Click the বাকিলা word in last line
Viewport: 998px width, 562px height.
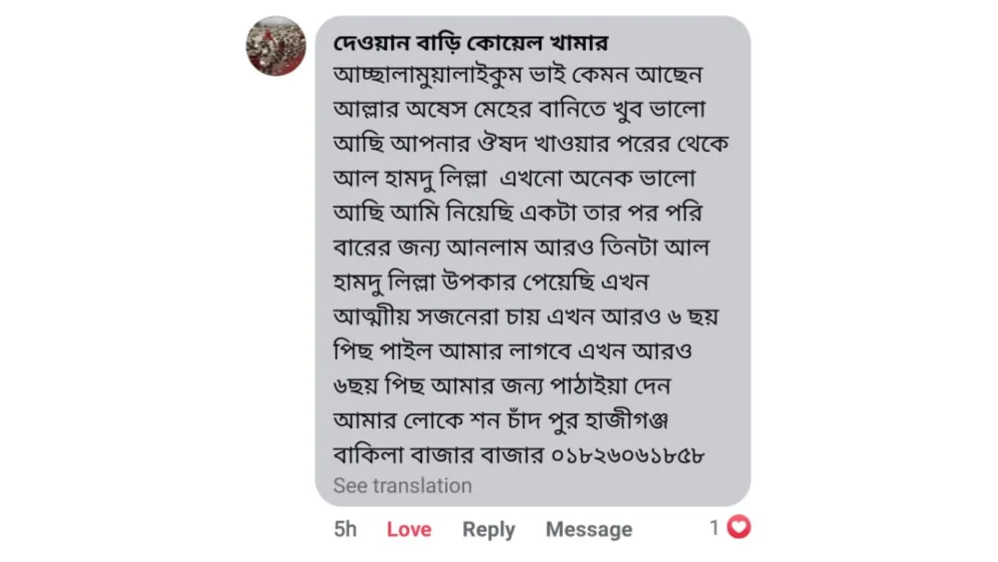point(368,454)
